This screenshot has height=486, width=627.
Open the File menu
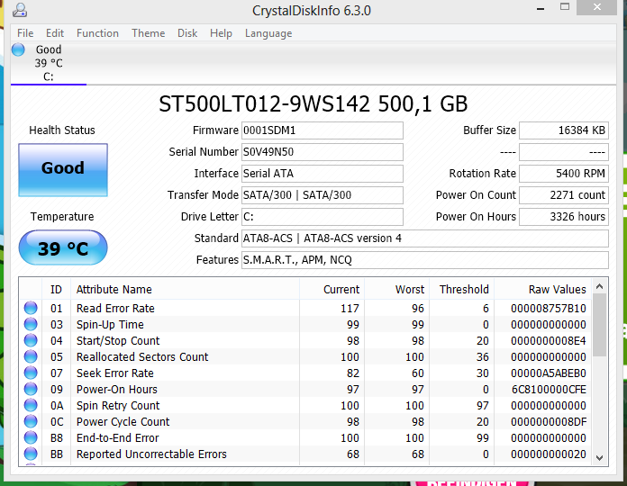(x=25, y=33)
